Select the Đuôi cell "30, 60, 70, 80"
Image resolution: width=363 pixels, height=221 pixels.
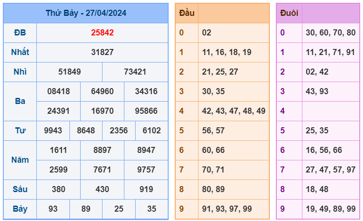click(x=330, y=33)
